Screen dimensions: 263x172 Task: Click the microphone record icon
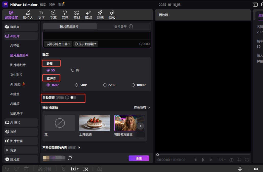pyautogui.click(x=240, y=169)
